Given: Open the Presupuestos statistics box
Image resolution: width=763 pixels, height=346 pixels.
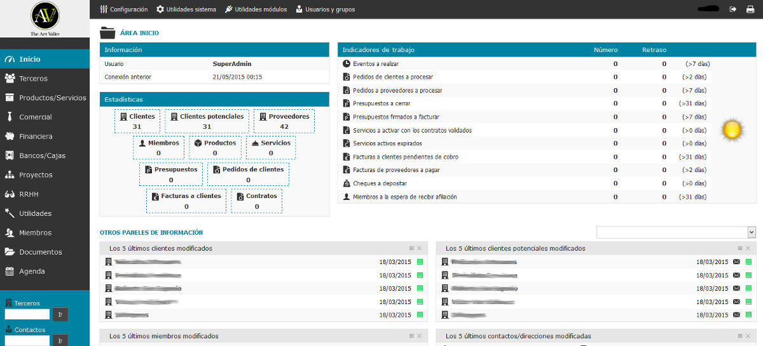Looking at the screenshot, I should pos(171,174).
